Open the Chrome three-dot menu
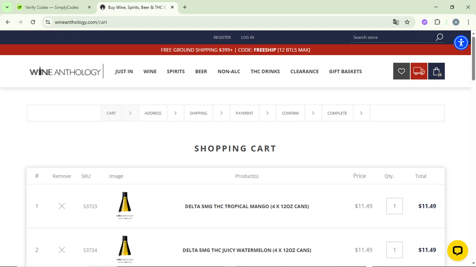This screenshot has width=476, height=267. 468,22
